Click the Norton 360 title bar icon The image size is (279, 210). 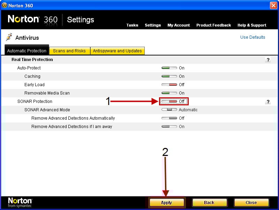pos(4,5)
